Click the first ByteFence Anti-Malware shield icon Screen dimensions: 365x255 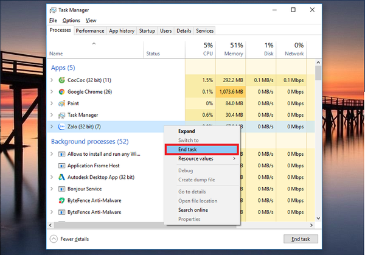61,200
